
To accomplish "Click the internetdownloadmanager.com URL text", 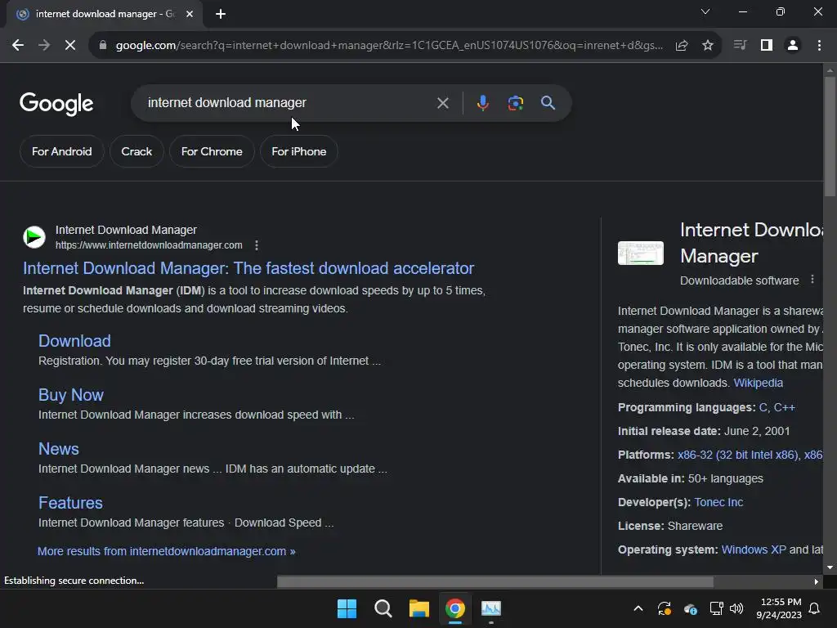I will [x=149, y=245].
